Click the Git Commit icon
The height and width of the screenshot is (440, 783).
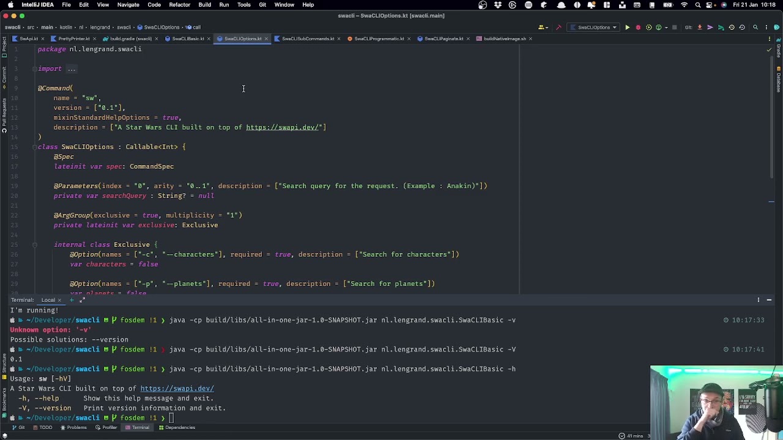710,28
